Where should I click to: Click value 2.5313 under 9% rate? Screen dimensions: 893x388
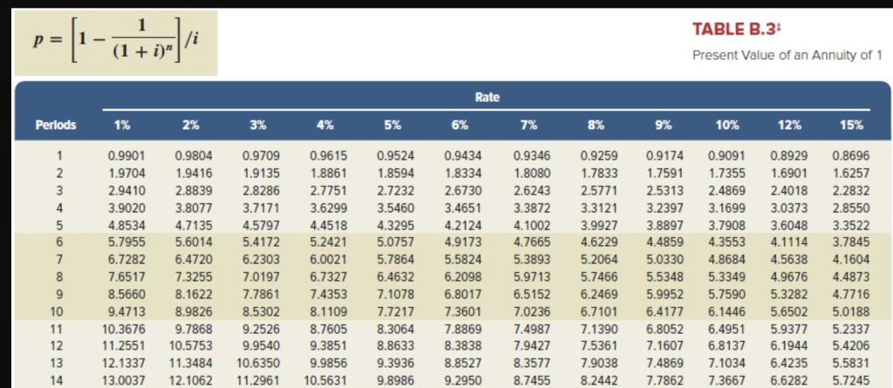pyautogui.click(x=665, y=189)
